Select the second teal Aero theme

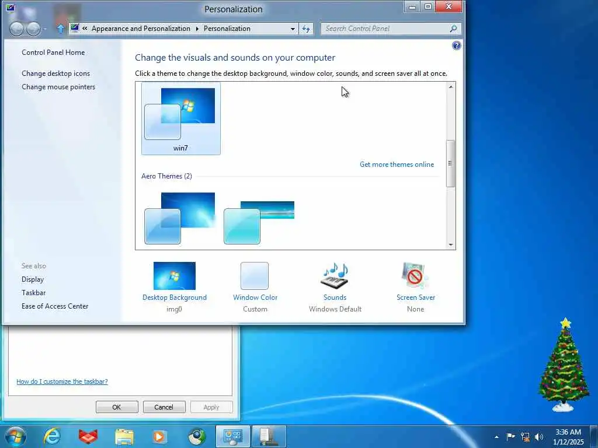click(259, 222)
